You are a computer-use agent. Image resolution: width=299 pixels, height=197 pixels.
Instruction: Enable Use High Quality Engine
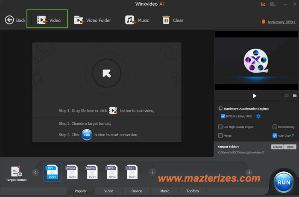pyautogui.click(x=220, y=127)
